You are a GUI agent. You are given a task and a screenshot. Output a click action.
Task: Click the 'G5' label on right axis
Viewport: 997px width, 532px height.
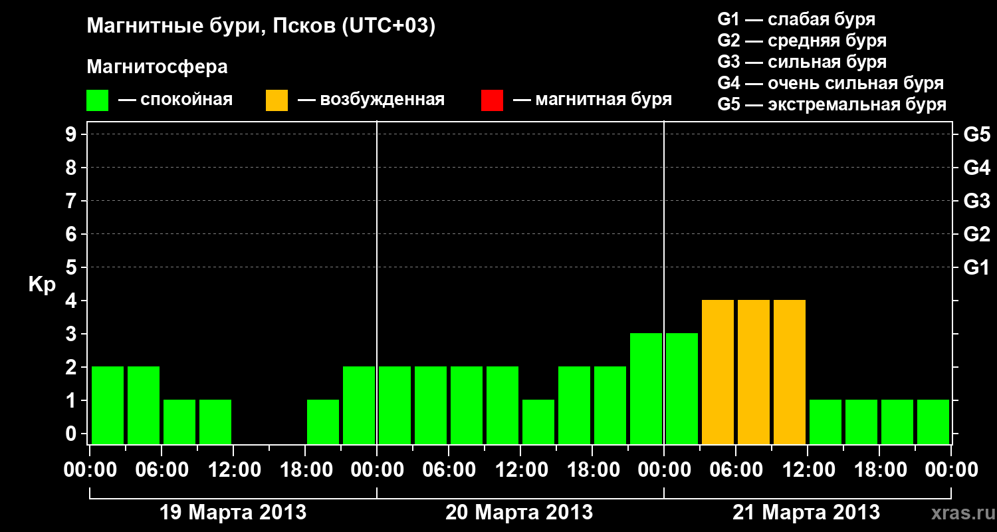(976, 134)
